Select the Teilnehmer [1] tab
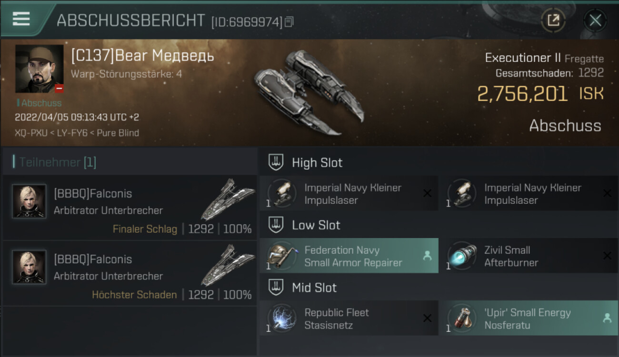The height and width of the screenshot is (357, 619). tap(57, 162)
